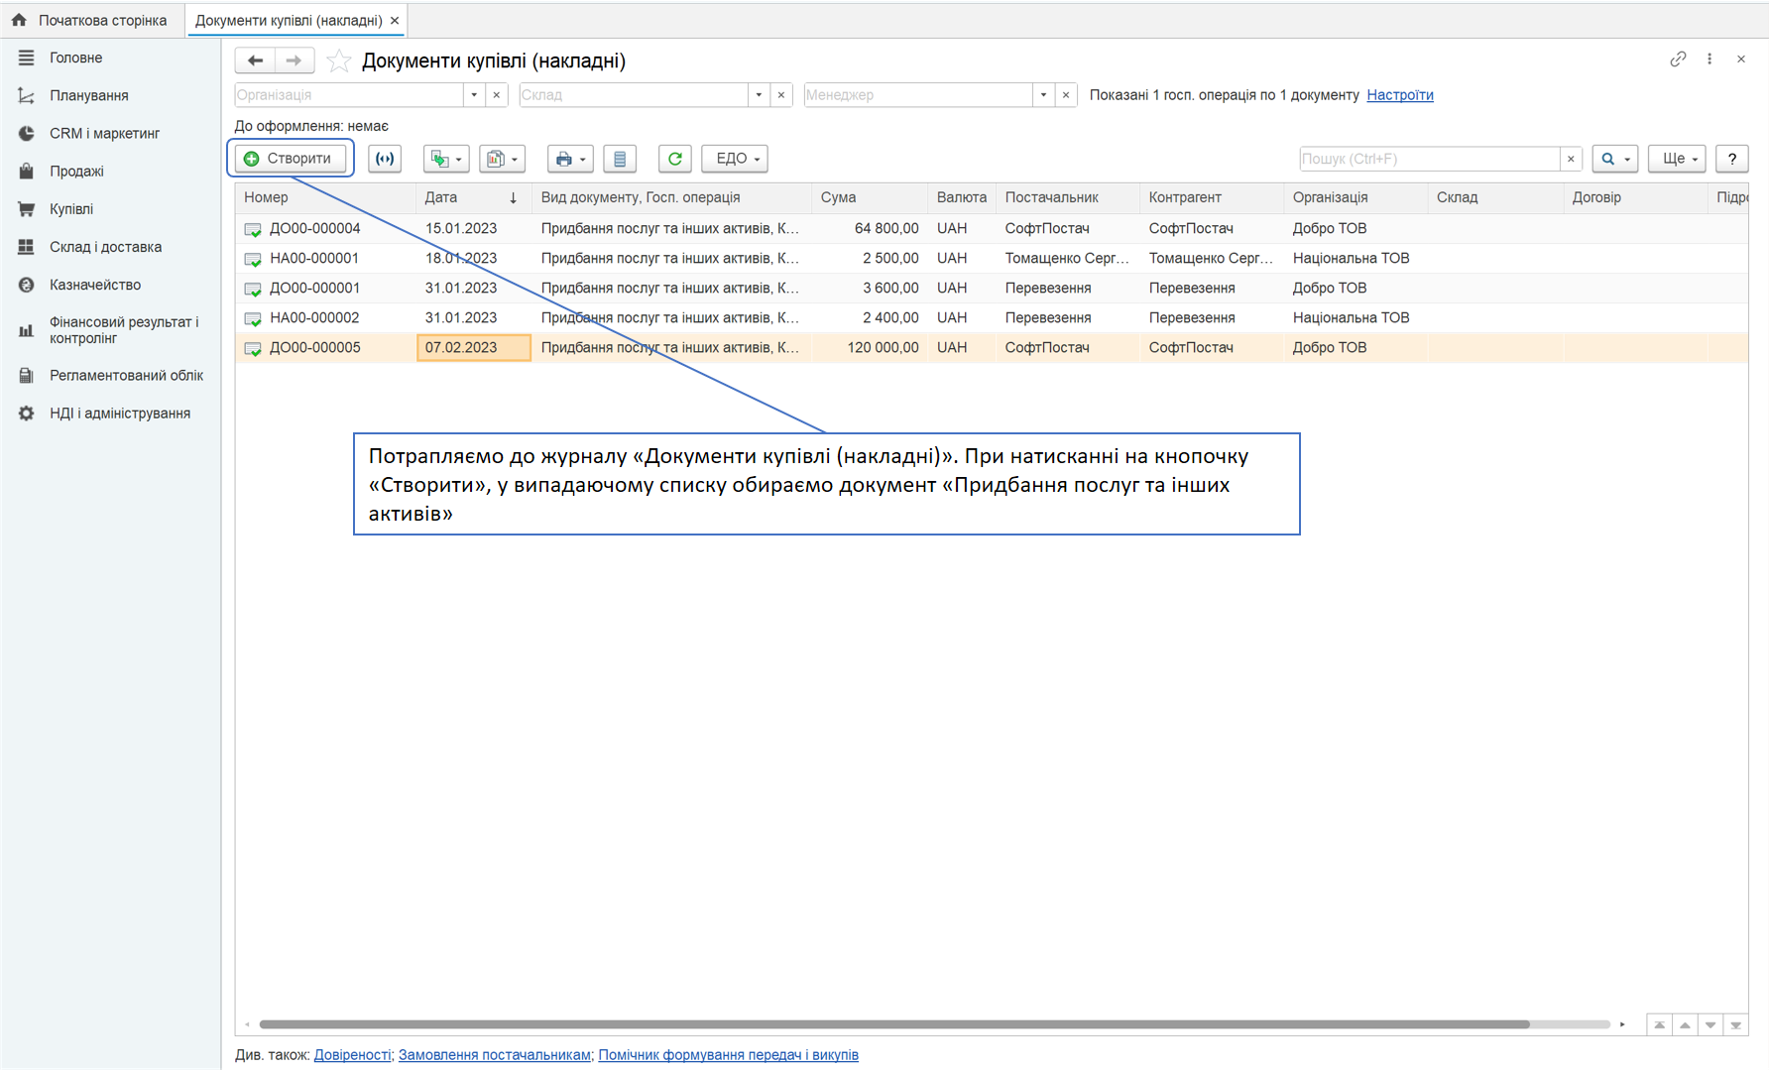
Task: Refresh the list with green arrow icon
Action: tap(675, 159)
